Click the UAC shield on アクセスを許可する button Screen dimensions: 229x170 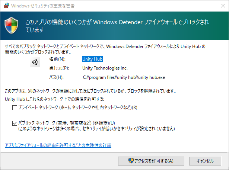pyautogui.click(x=131, y=161)
